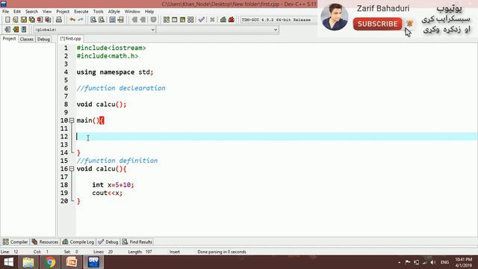The height and width of the screenshot is (269, 478).
Task: Open the AStyle menu
Action: click(x=114, y=11)
